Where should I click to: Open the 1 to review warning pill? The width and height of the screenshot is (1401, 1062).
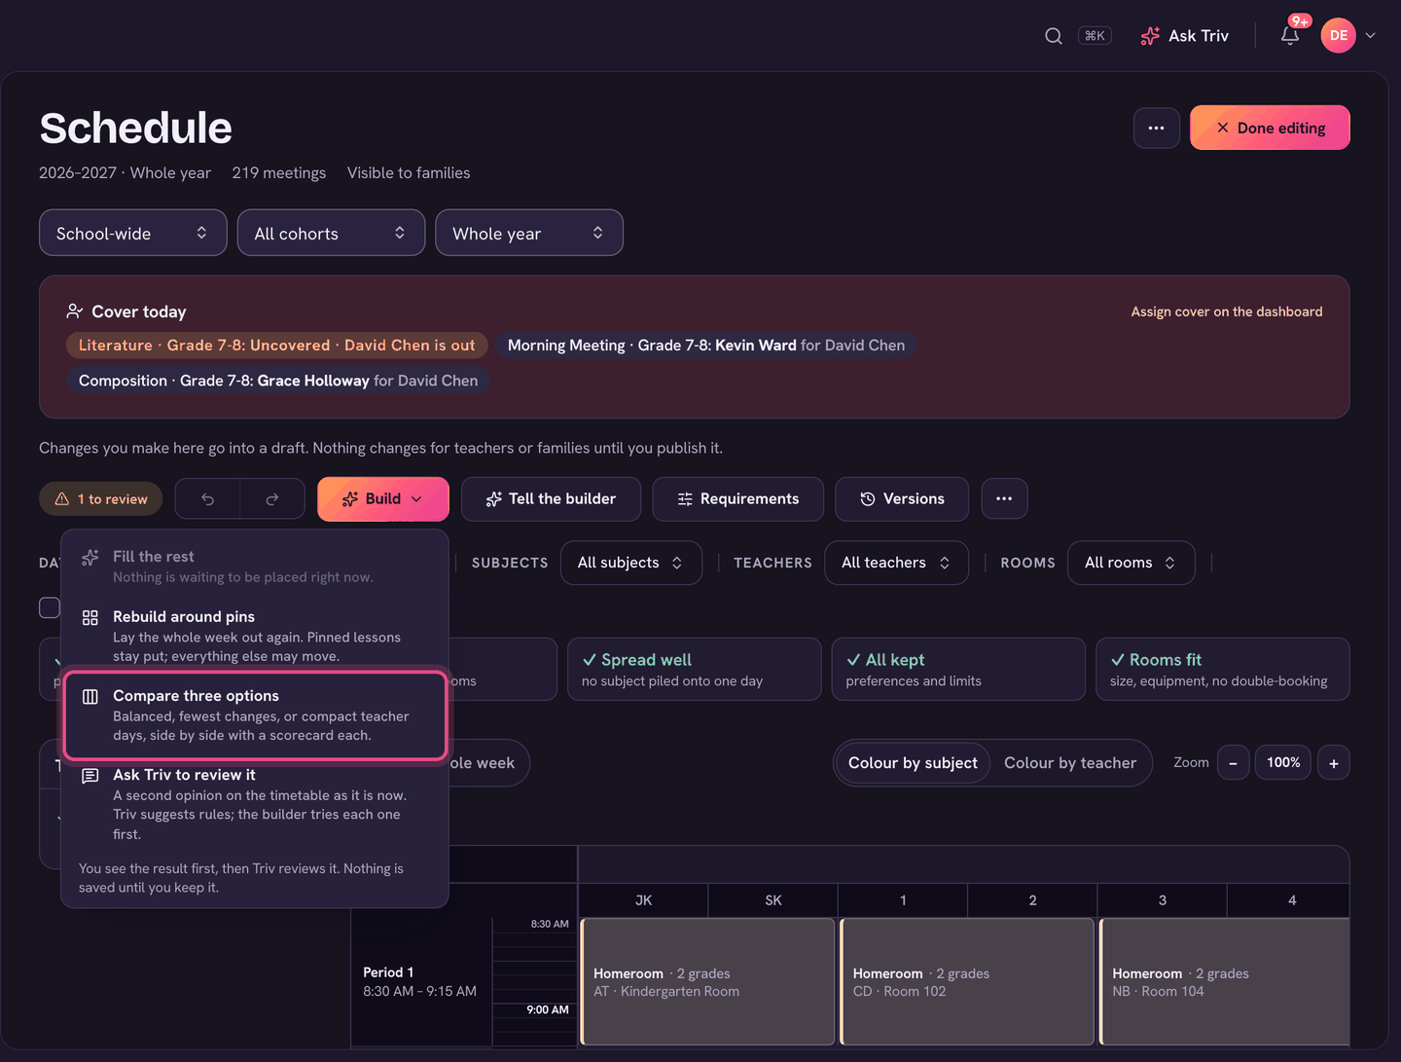[101, 499]
